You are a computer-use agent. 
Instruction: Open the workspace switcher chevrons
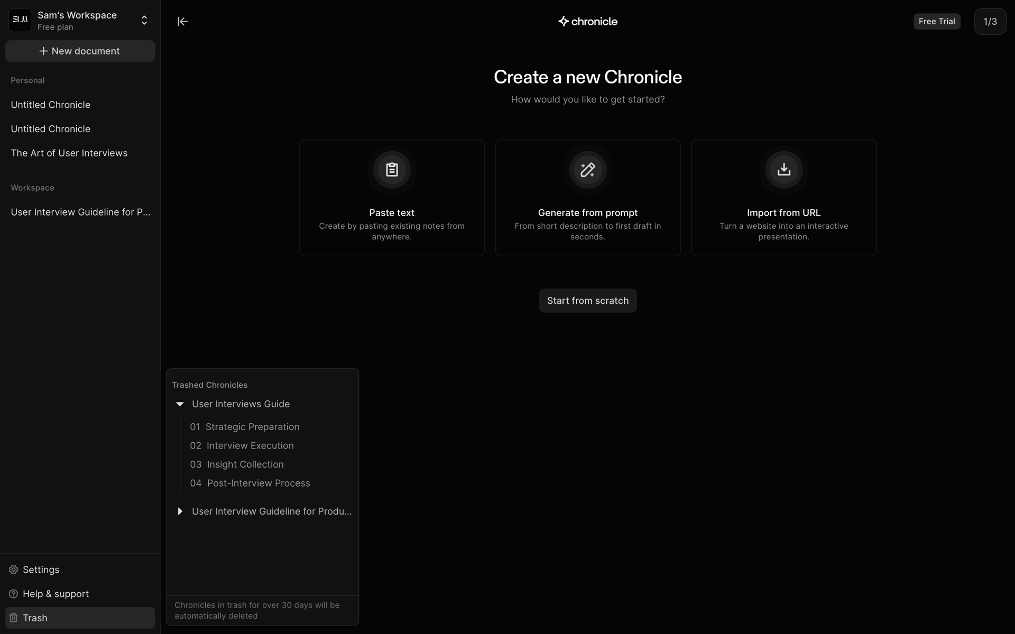tap(144, 20)
